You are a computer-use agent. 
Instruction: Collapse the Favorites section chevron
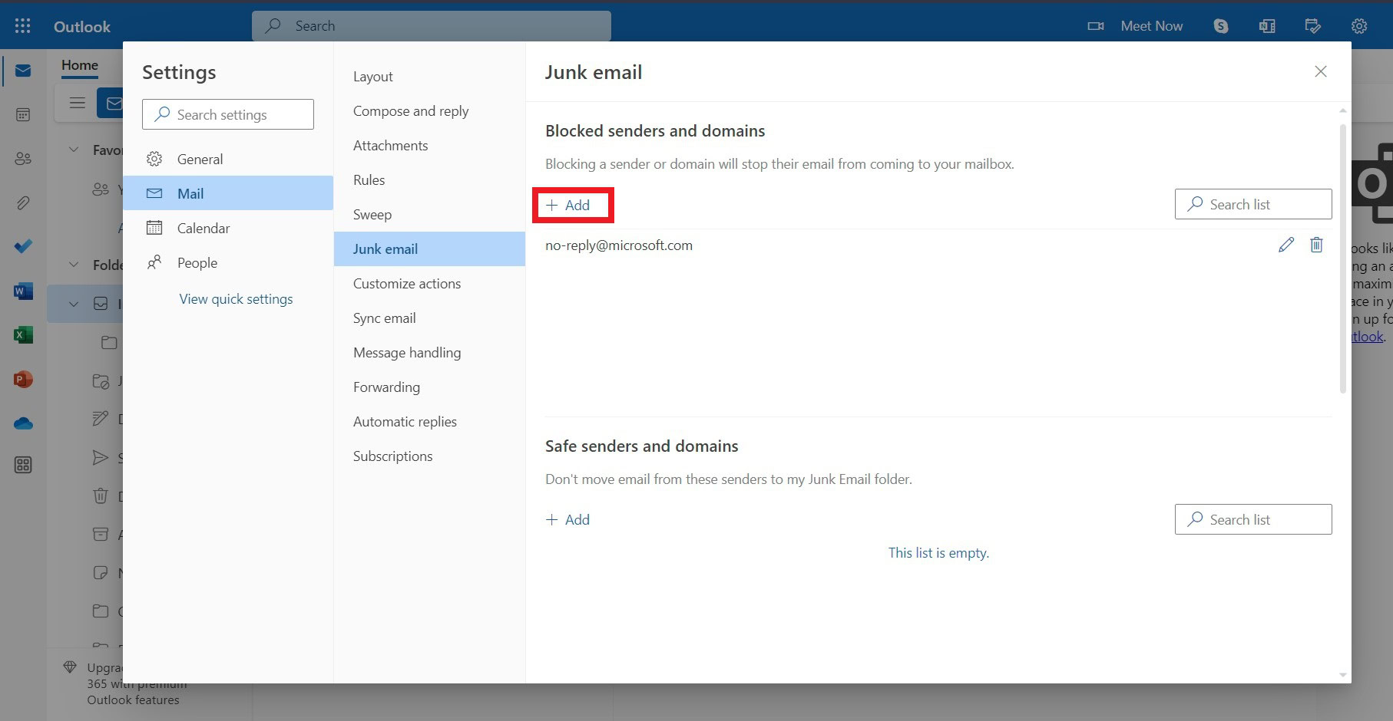74,150
